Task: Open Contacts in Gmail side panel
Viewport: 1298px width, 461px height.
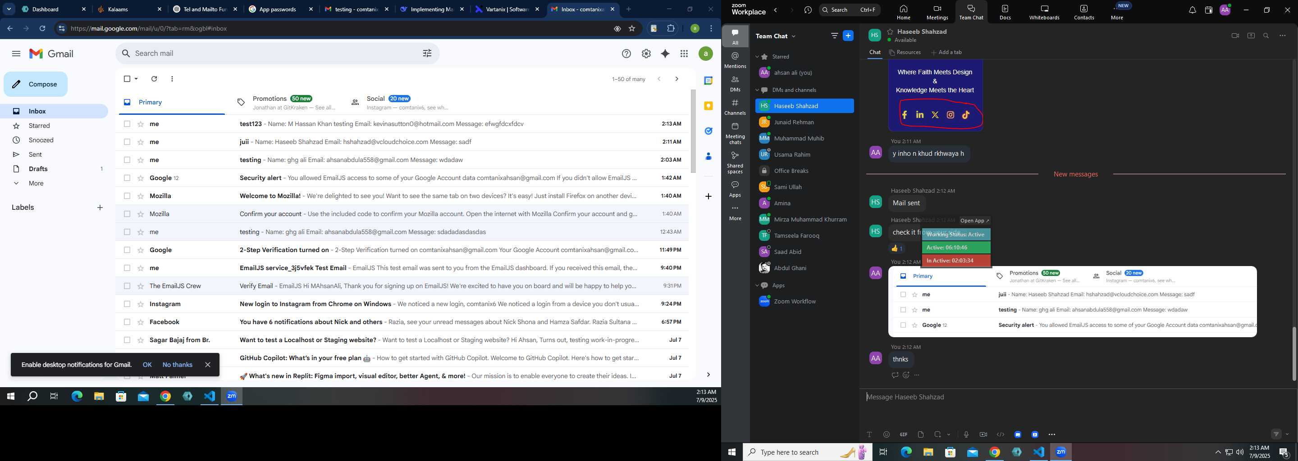Action: point(708,157)
